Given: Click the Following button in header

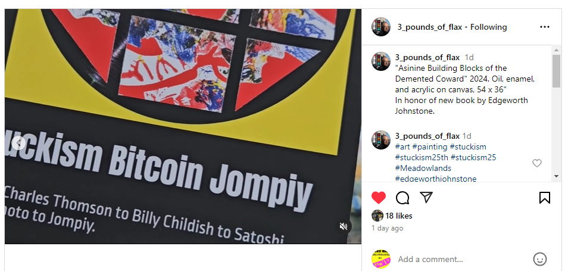Looking at the screenshot, I should click(x=488, y=27).
